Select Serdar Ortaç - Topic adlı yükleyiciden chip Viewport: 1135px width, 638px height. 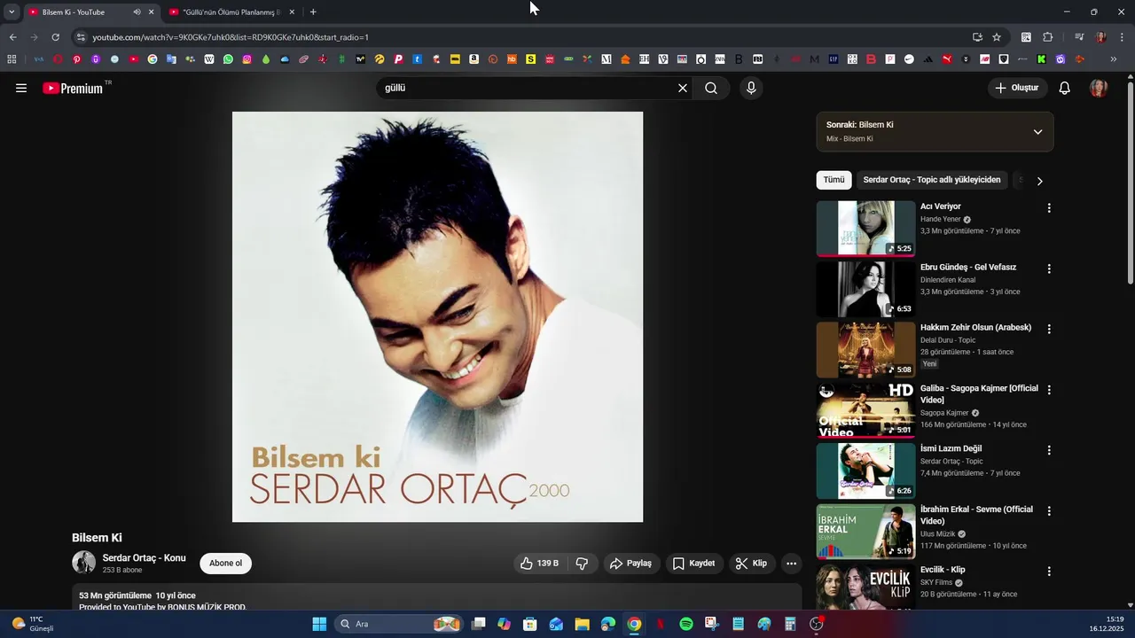(x=932, y=180)
